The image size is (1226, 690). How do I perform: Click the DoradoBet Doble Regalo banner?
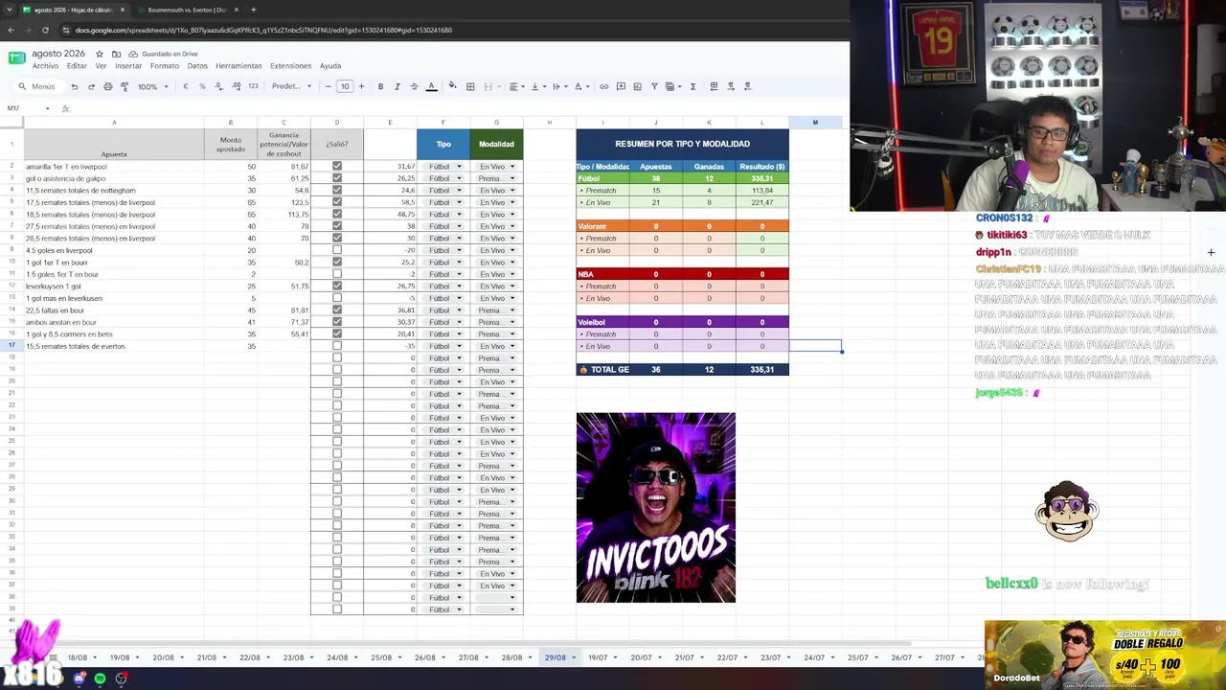point(1104,655)
